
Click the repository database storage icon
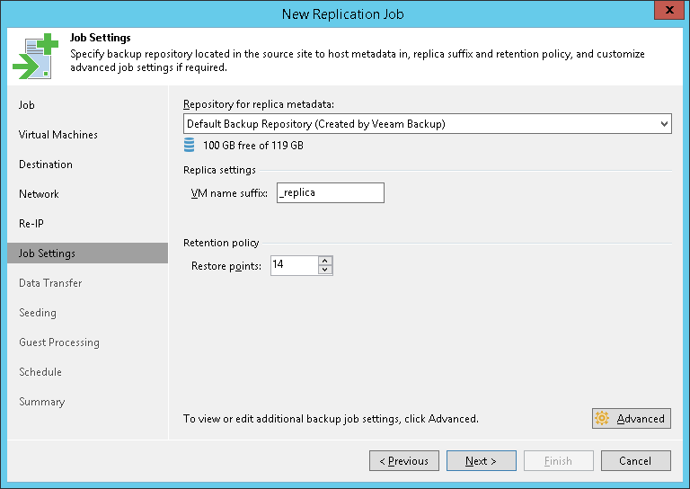[189, 145]
